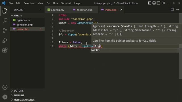Click the error count badge on index.php

point(41,29)
